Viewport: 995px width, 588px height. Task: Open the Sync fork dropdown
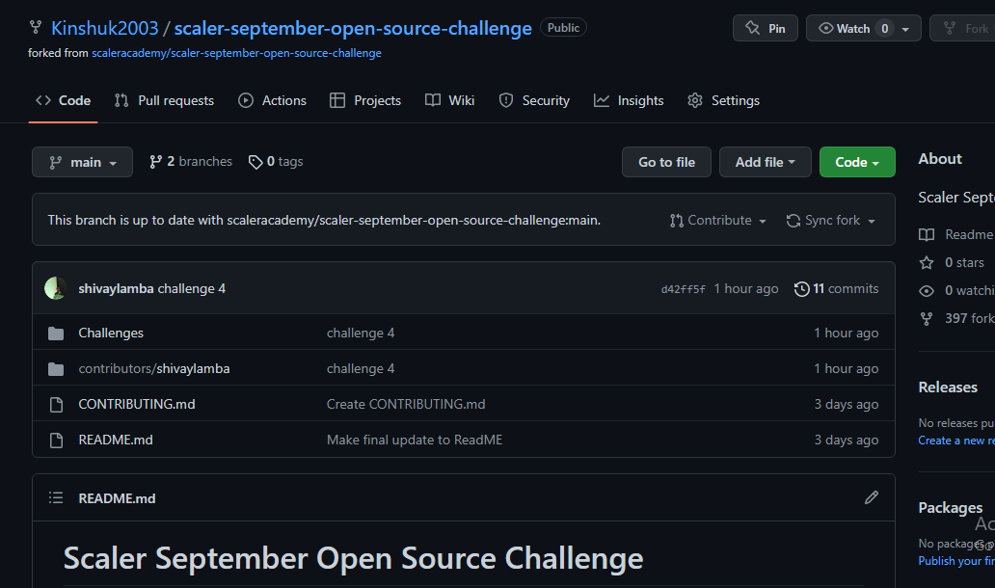point(831,220)
